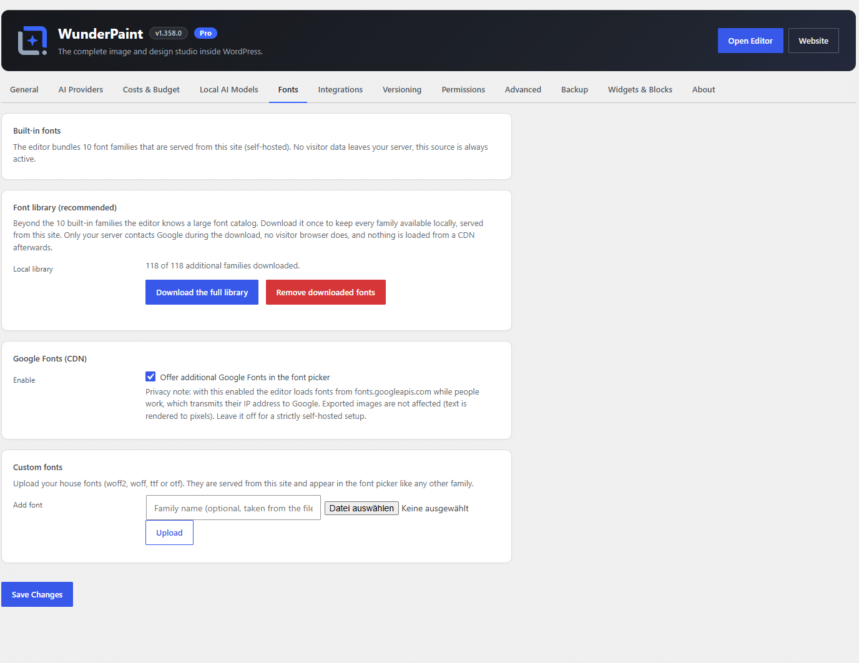
Task: Visit the Website button in header
Action: click(x=813, y=41)
